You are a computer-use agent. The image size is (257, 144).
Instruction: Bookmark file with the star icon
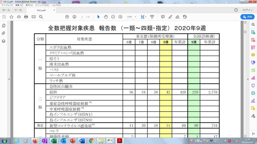tap(11, 17)
